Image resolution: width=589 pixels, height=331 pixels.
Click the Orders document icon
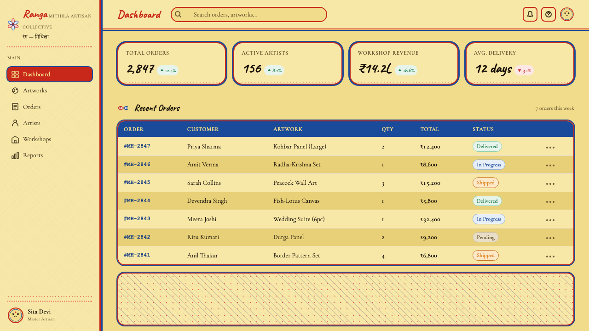pyautogui.click(x=15, y=107)
